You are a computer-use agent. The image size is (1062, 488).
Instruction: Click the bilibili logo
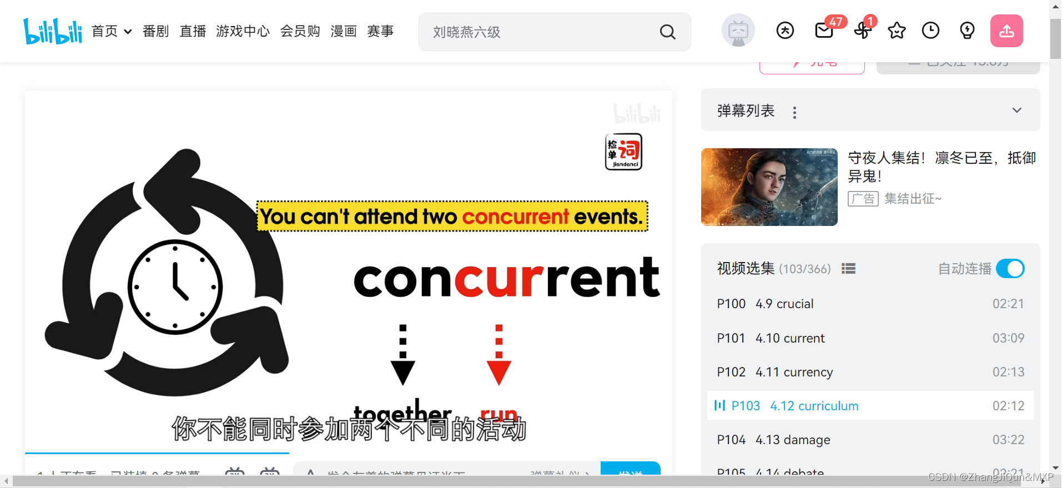(53, 31)
